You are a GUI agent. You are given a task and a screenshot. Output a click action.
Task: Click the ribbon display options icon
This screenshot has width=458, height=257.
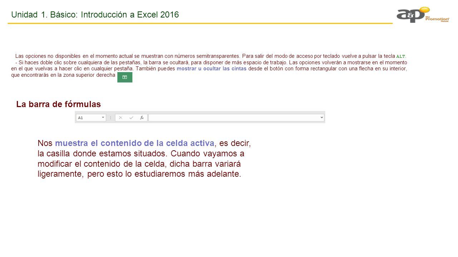125,77
